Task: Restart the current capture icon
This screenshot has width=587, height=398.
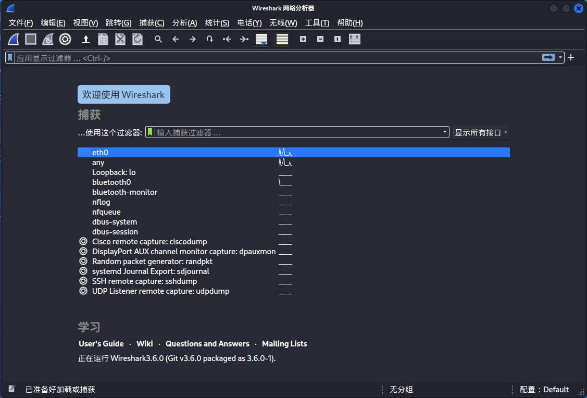Action: (48, 39)
